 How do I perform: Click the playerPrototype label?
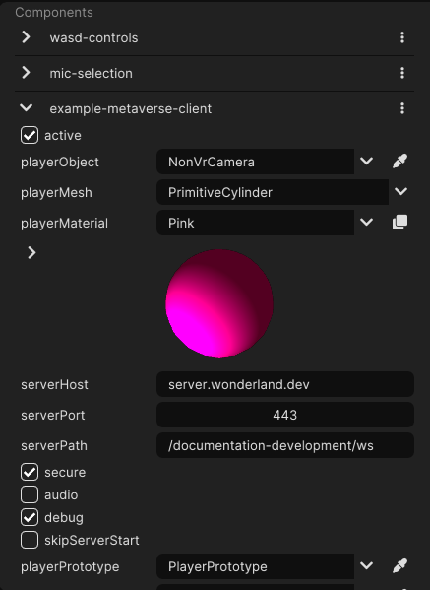pyautogui.click(x=70, y=566)
